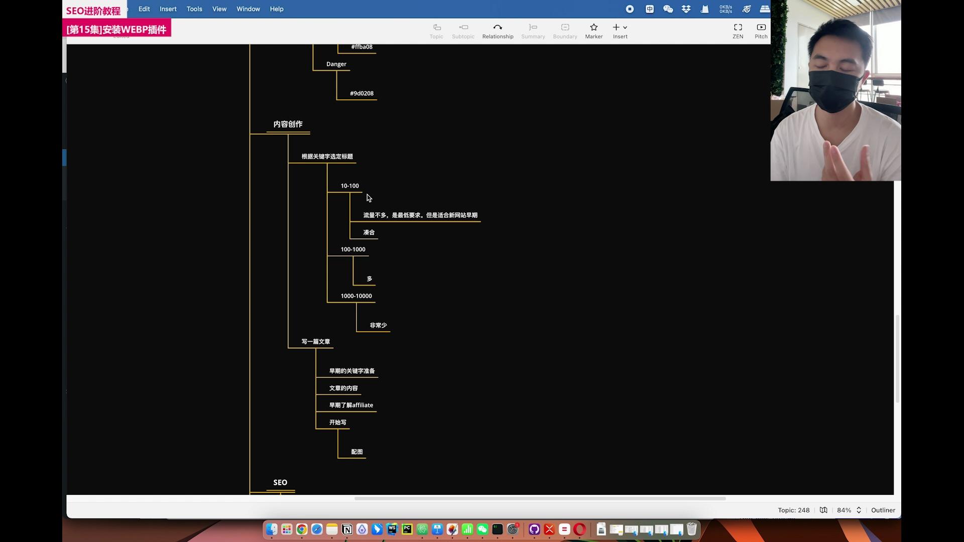Open Google Chrome from the Dock
Image resolution: width=964 pixels, height=542 pixels.
tap(302, 529)
